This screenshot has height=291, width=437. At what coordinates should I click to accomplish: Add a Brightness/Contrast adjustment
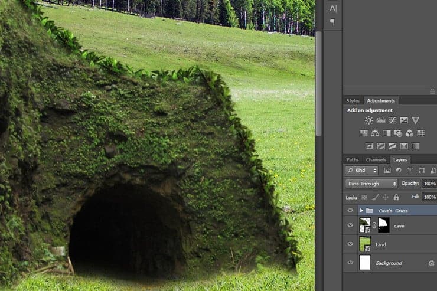(368, 120)
